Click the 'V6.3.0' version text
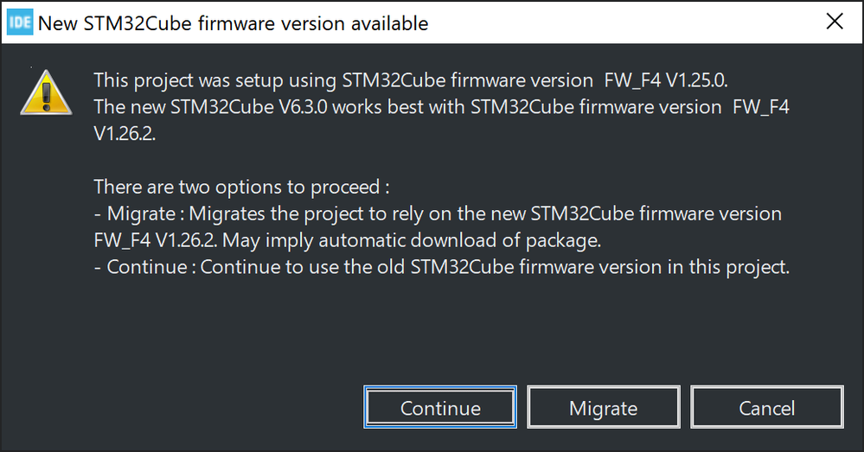Viewport: 864px width, 452px height. pos(303,107)
